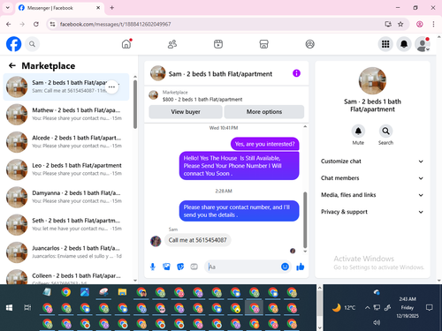Open a new browser tab
The width and height of the screenshot is (442, 331).
pos(112,8)
